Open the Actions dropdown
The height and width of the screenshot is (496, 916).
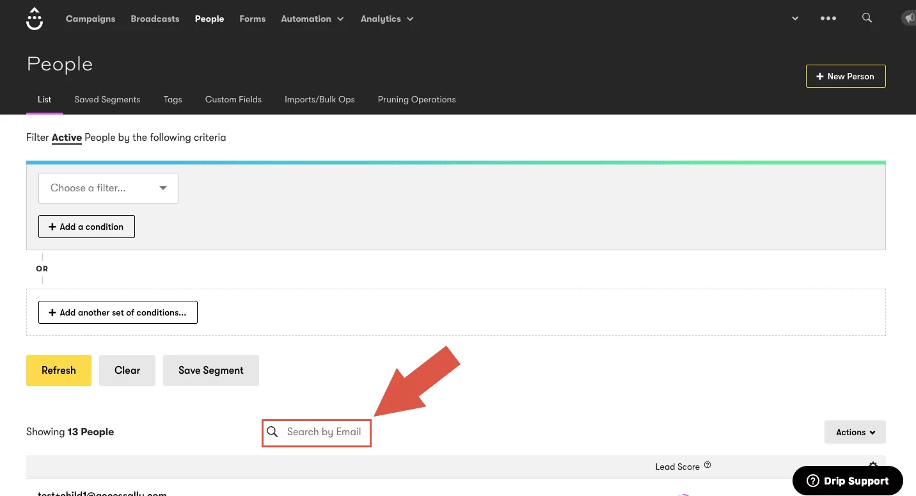(855, 432)
